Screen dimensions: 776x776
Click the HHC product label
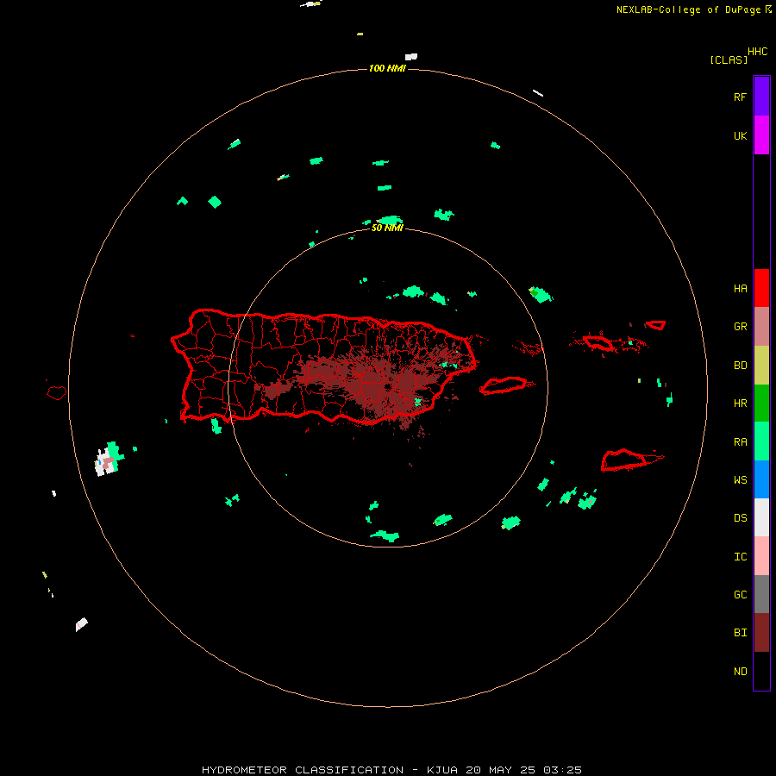click(757, 52)
